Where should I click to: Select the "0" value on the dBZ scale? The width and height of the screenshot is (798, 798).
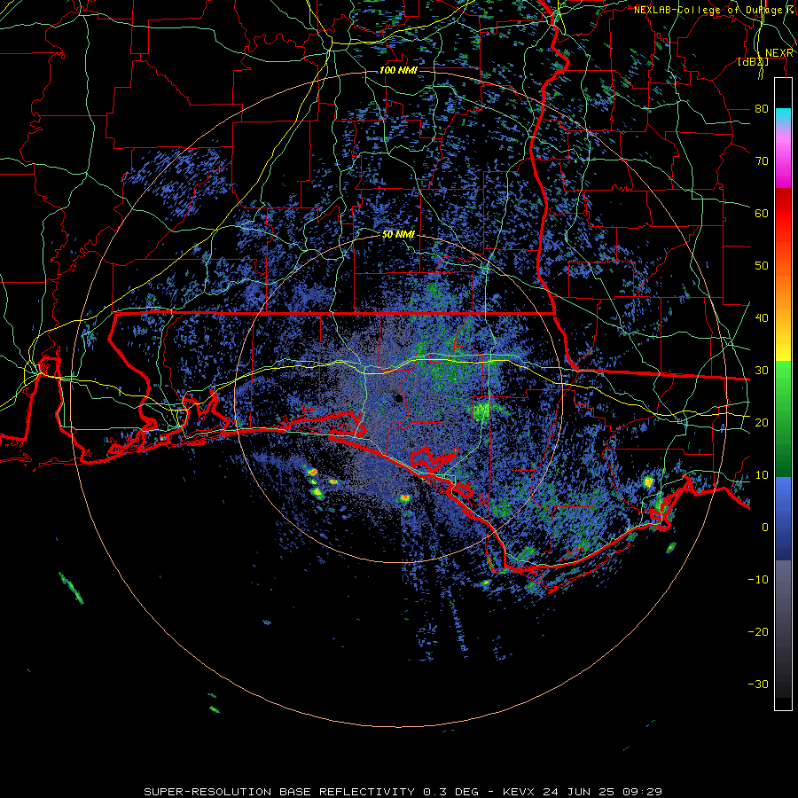(765, 528)
